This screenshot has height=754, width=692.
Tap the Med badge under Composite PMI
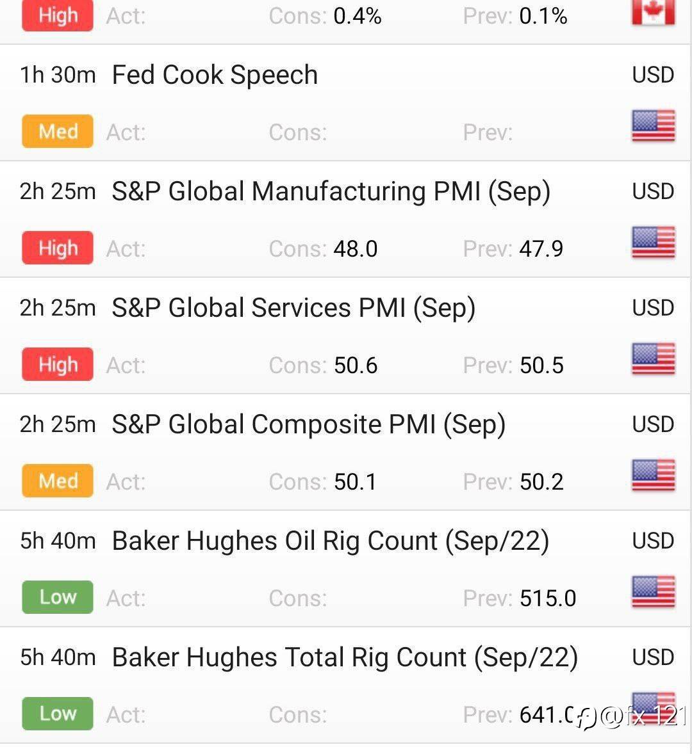tap(58, 481)
